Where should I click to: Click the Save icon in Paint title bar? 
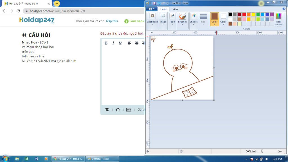pyautogui.click(x=154, y=3)
